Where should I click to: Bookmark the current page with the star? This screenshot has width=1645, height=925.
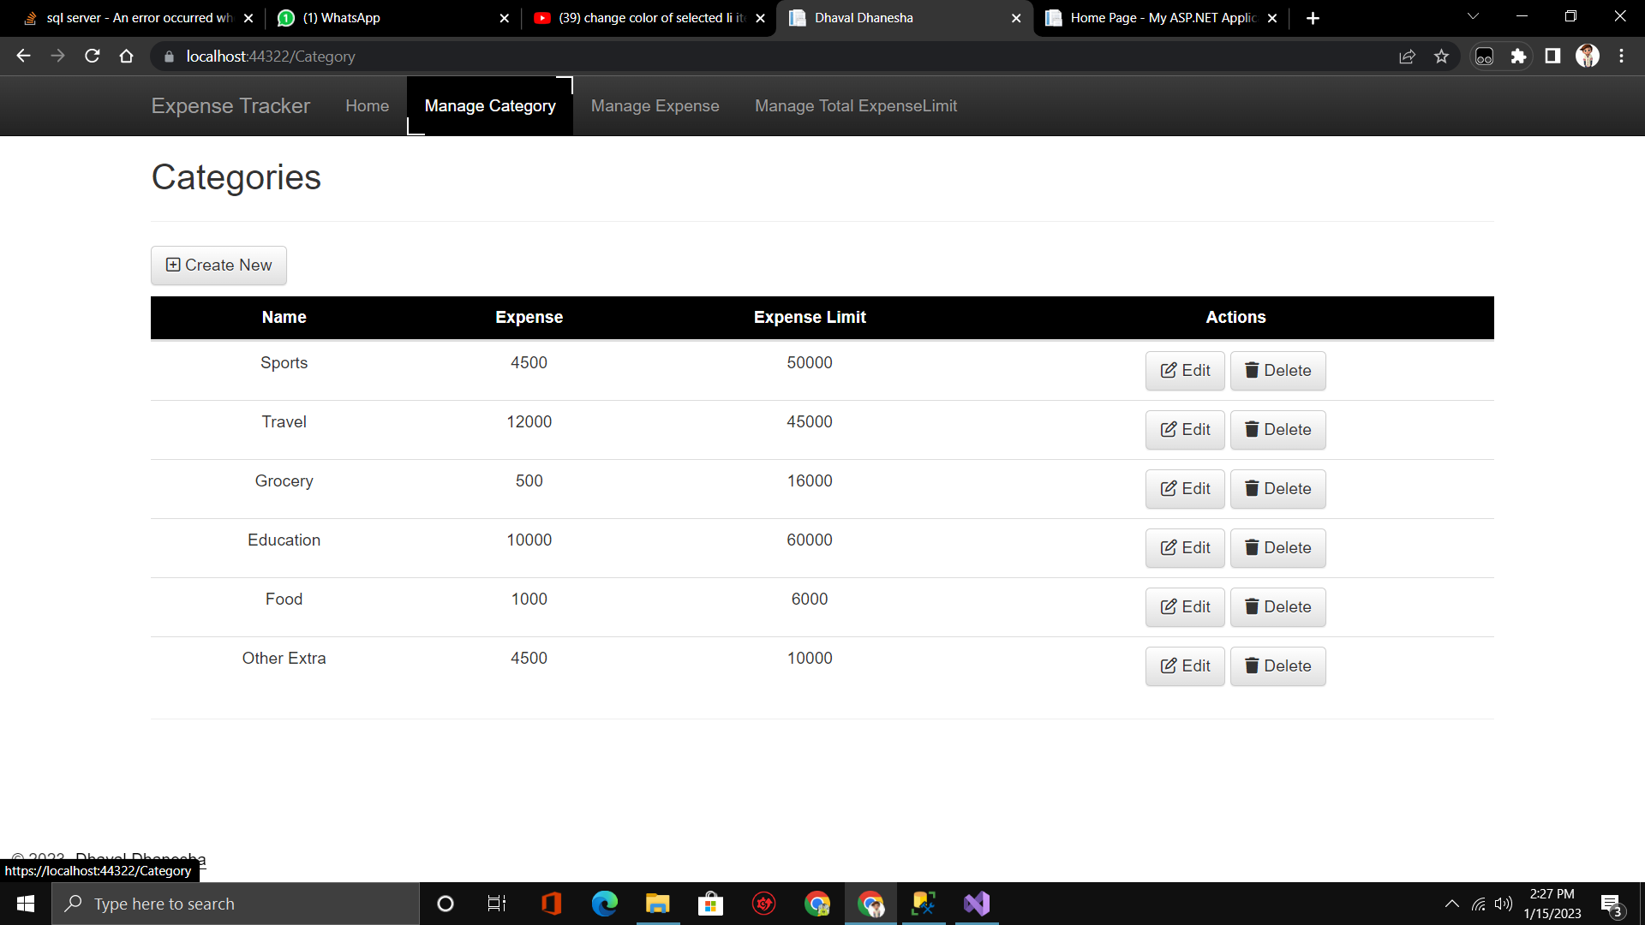(x=1441, y=56)
